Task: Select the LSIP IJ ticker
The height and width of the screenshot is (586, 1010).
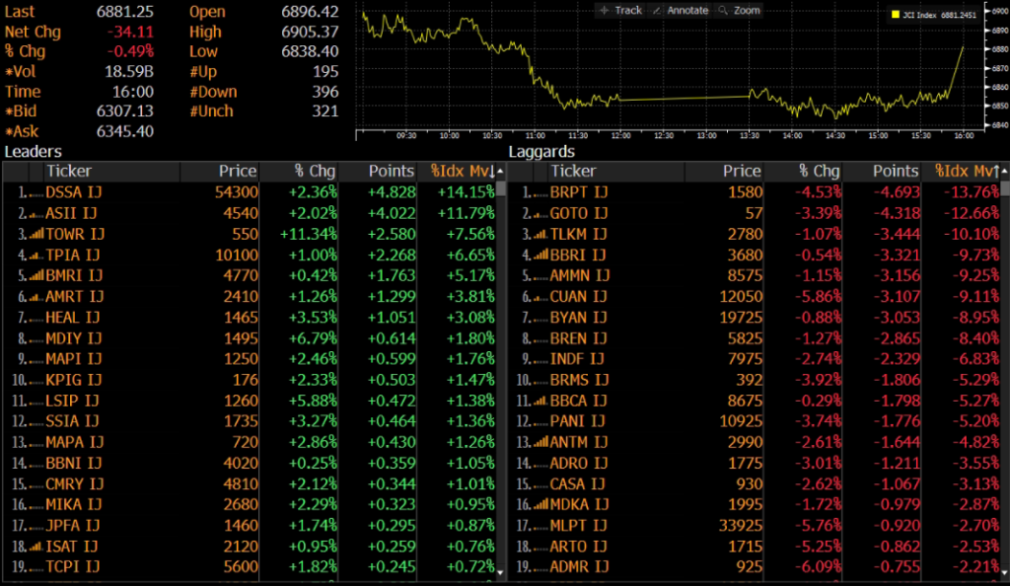Action: [72, 402]
